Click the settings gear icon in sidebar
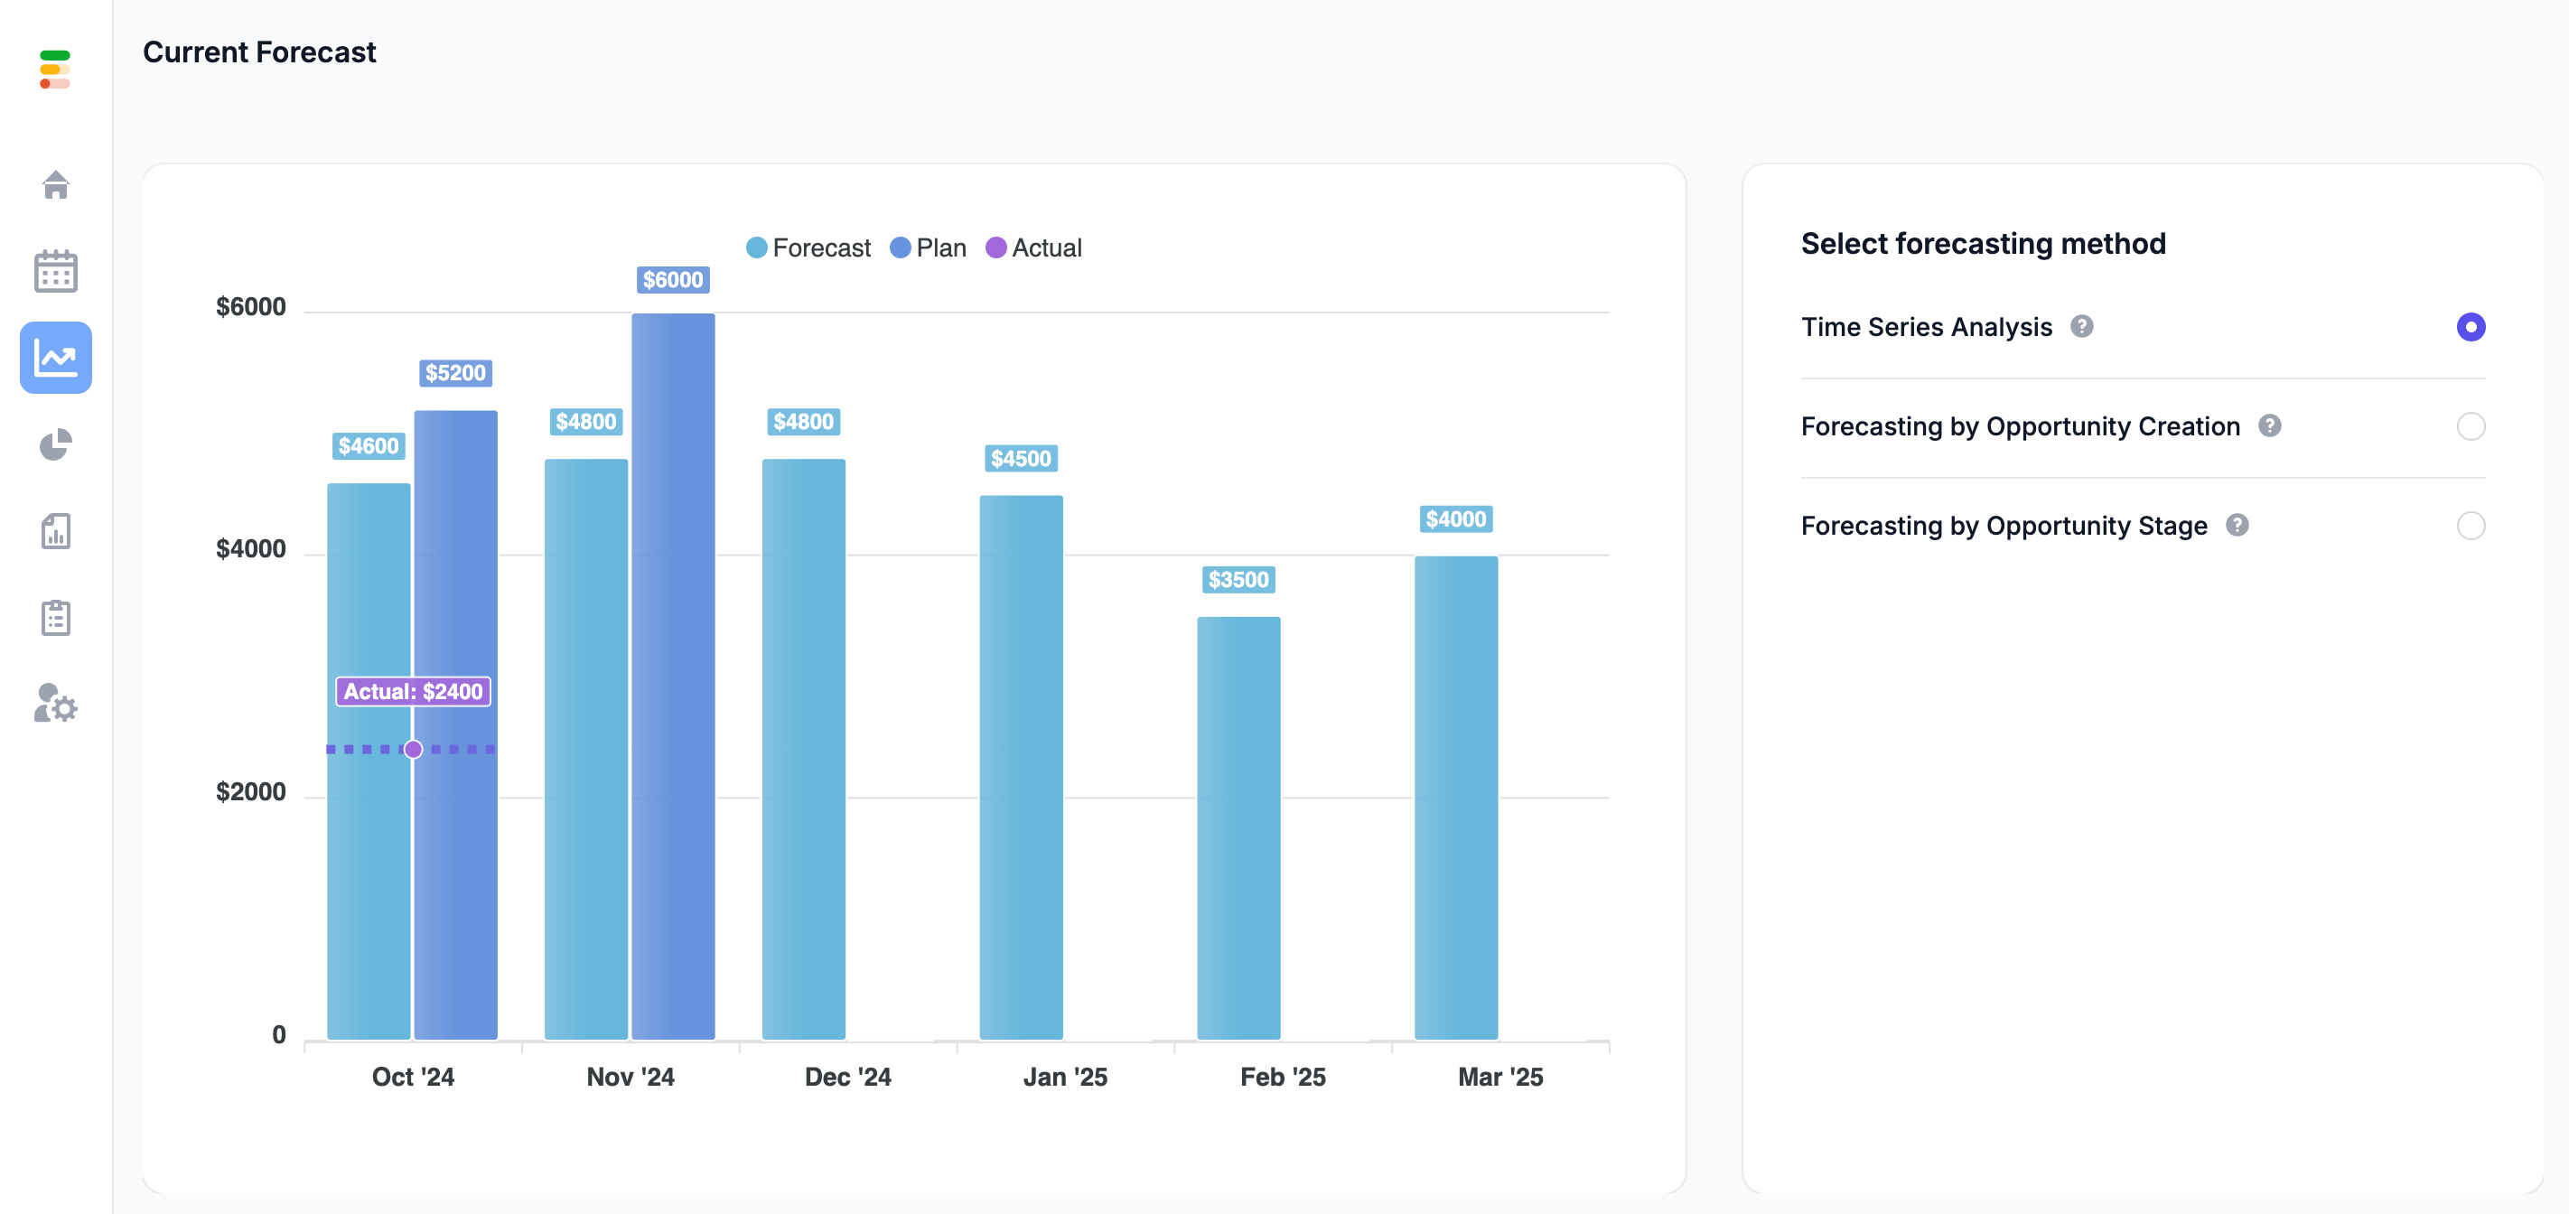Screen dimensions: 2569x1214 (54, 708)
